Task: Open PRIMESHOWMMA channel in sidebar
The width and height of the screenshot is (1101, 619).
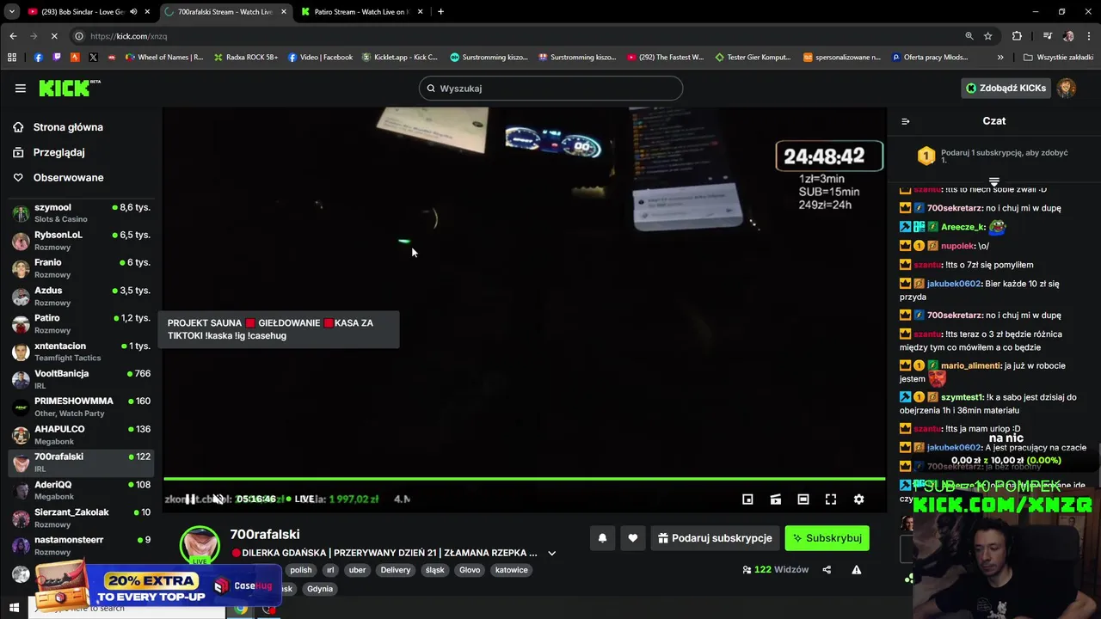Action: [82, 407]
